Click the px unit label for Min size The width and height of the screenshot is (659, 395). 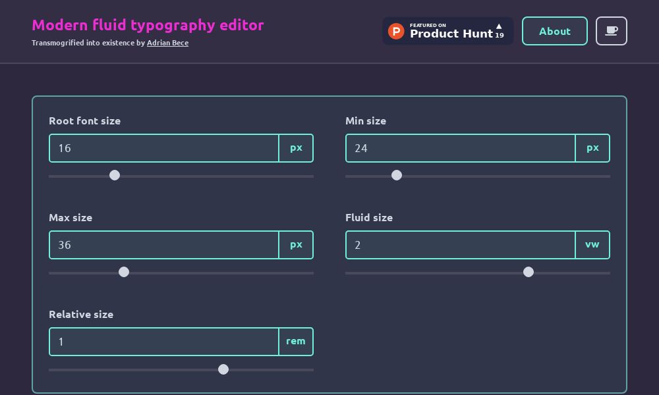point(592,147)
